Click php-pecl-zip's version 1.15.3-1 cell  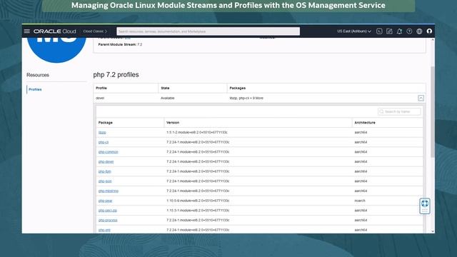198,211
